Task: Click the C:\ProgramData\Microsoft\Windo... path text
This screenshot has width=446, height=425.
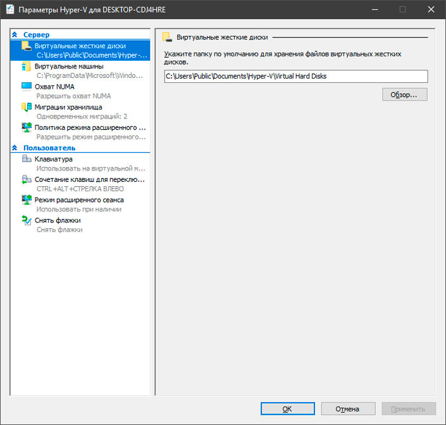Action: point(90,75)
